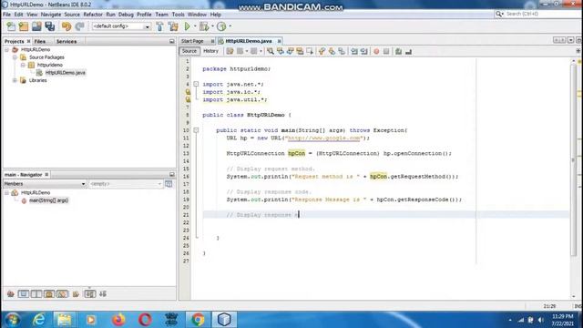Open the empty filter dropdown in Navigator
583x328 pixels.
126,184
